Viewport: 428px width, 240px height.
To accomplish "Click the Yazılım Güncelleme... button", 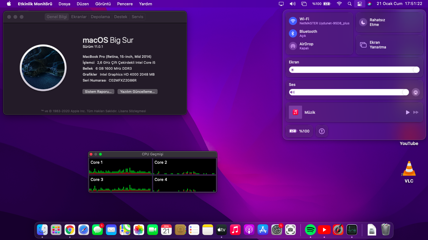I will pyautogui.click(x=138, y=92).
